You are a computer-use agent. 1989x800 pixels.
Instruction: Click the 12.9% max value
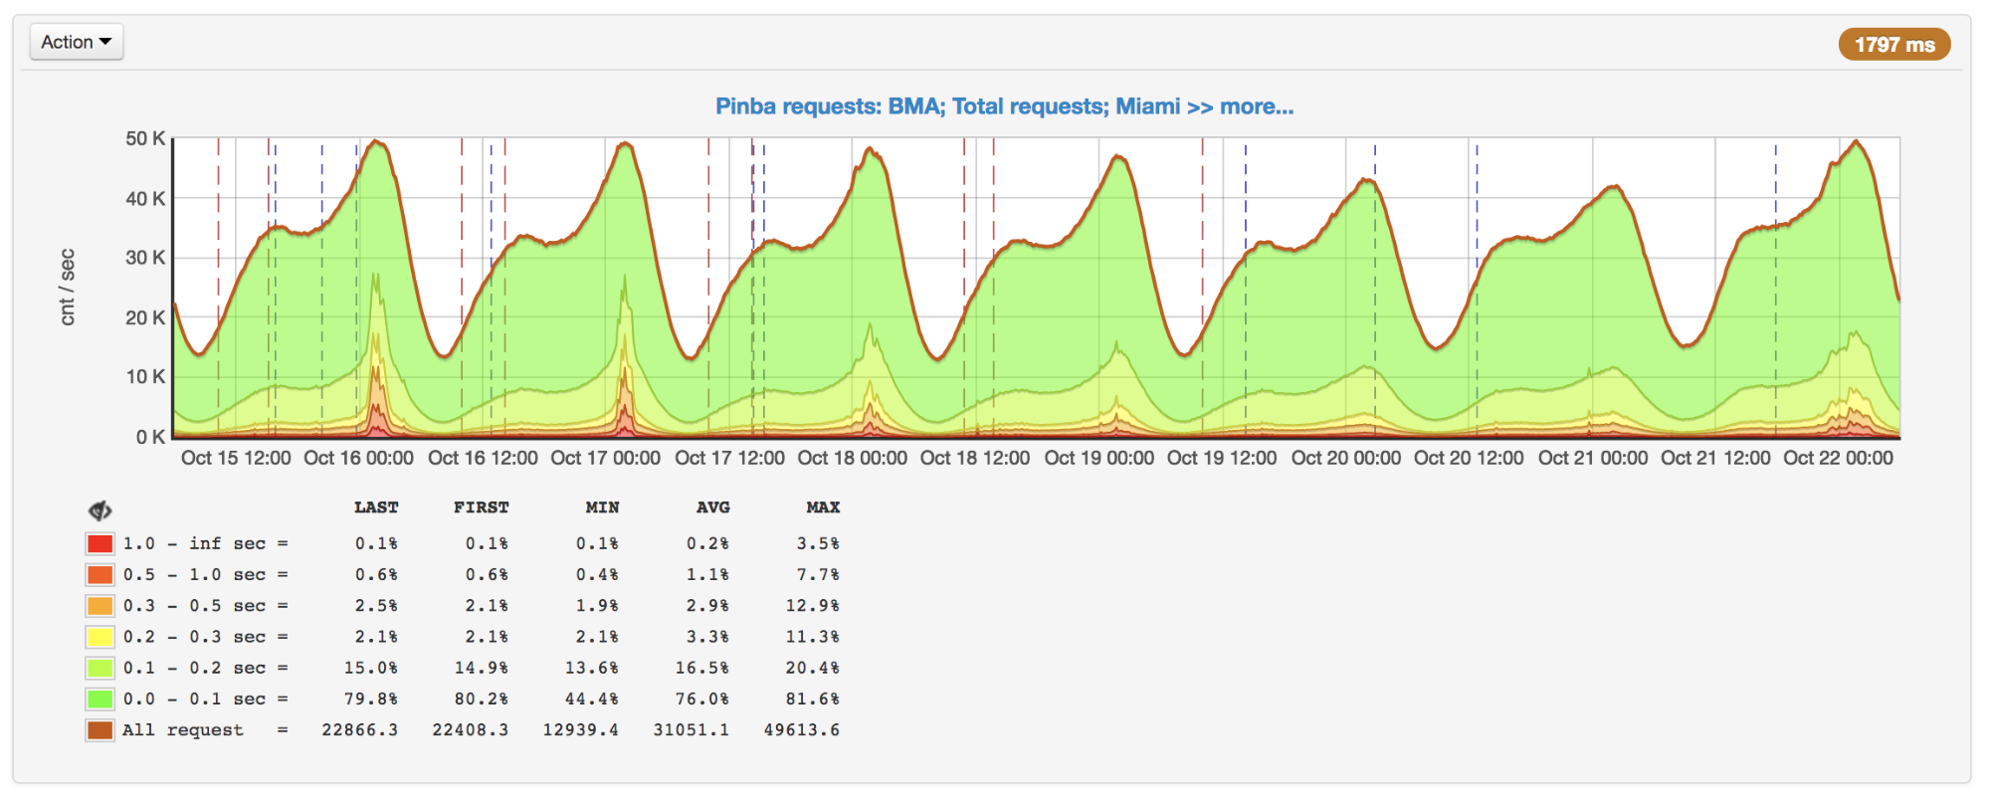point(813,605)
